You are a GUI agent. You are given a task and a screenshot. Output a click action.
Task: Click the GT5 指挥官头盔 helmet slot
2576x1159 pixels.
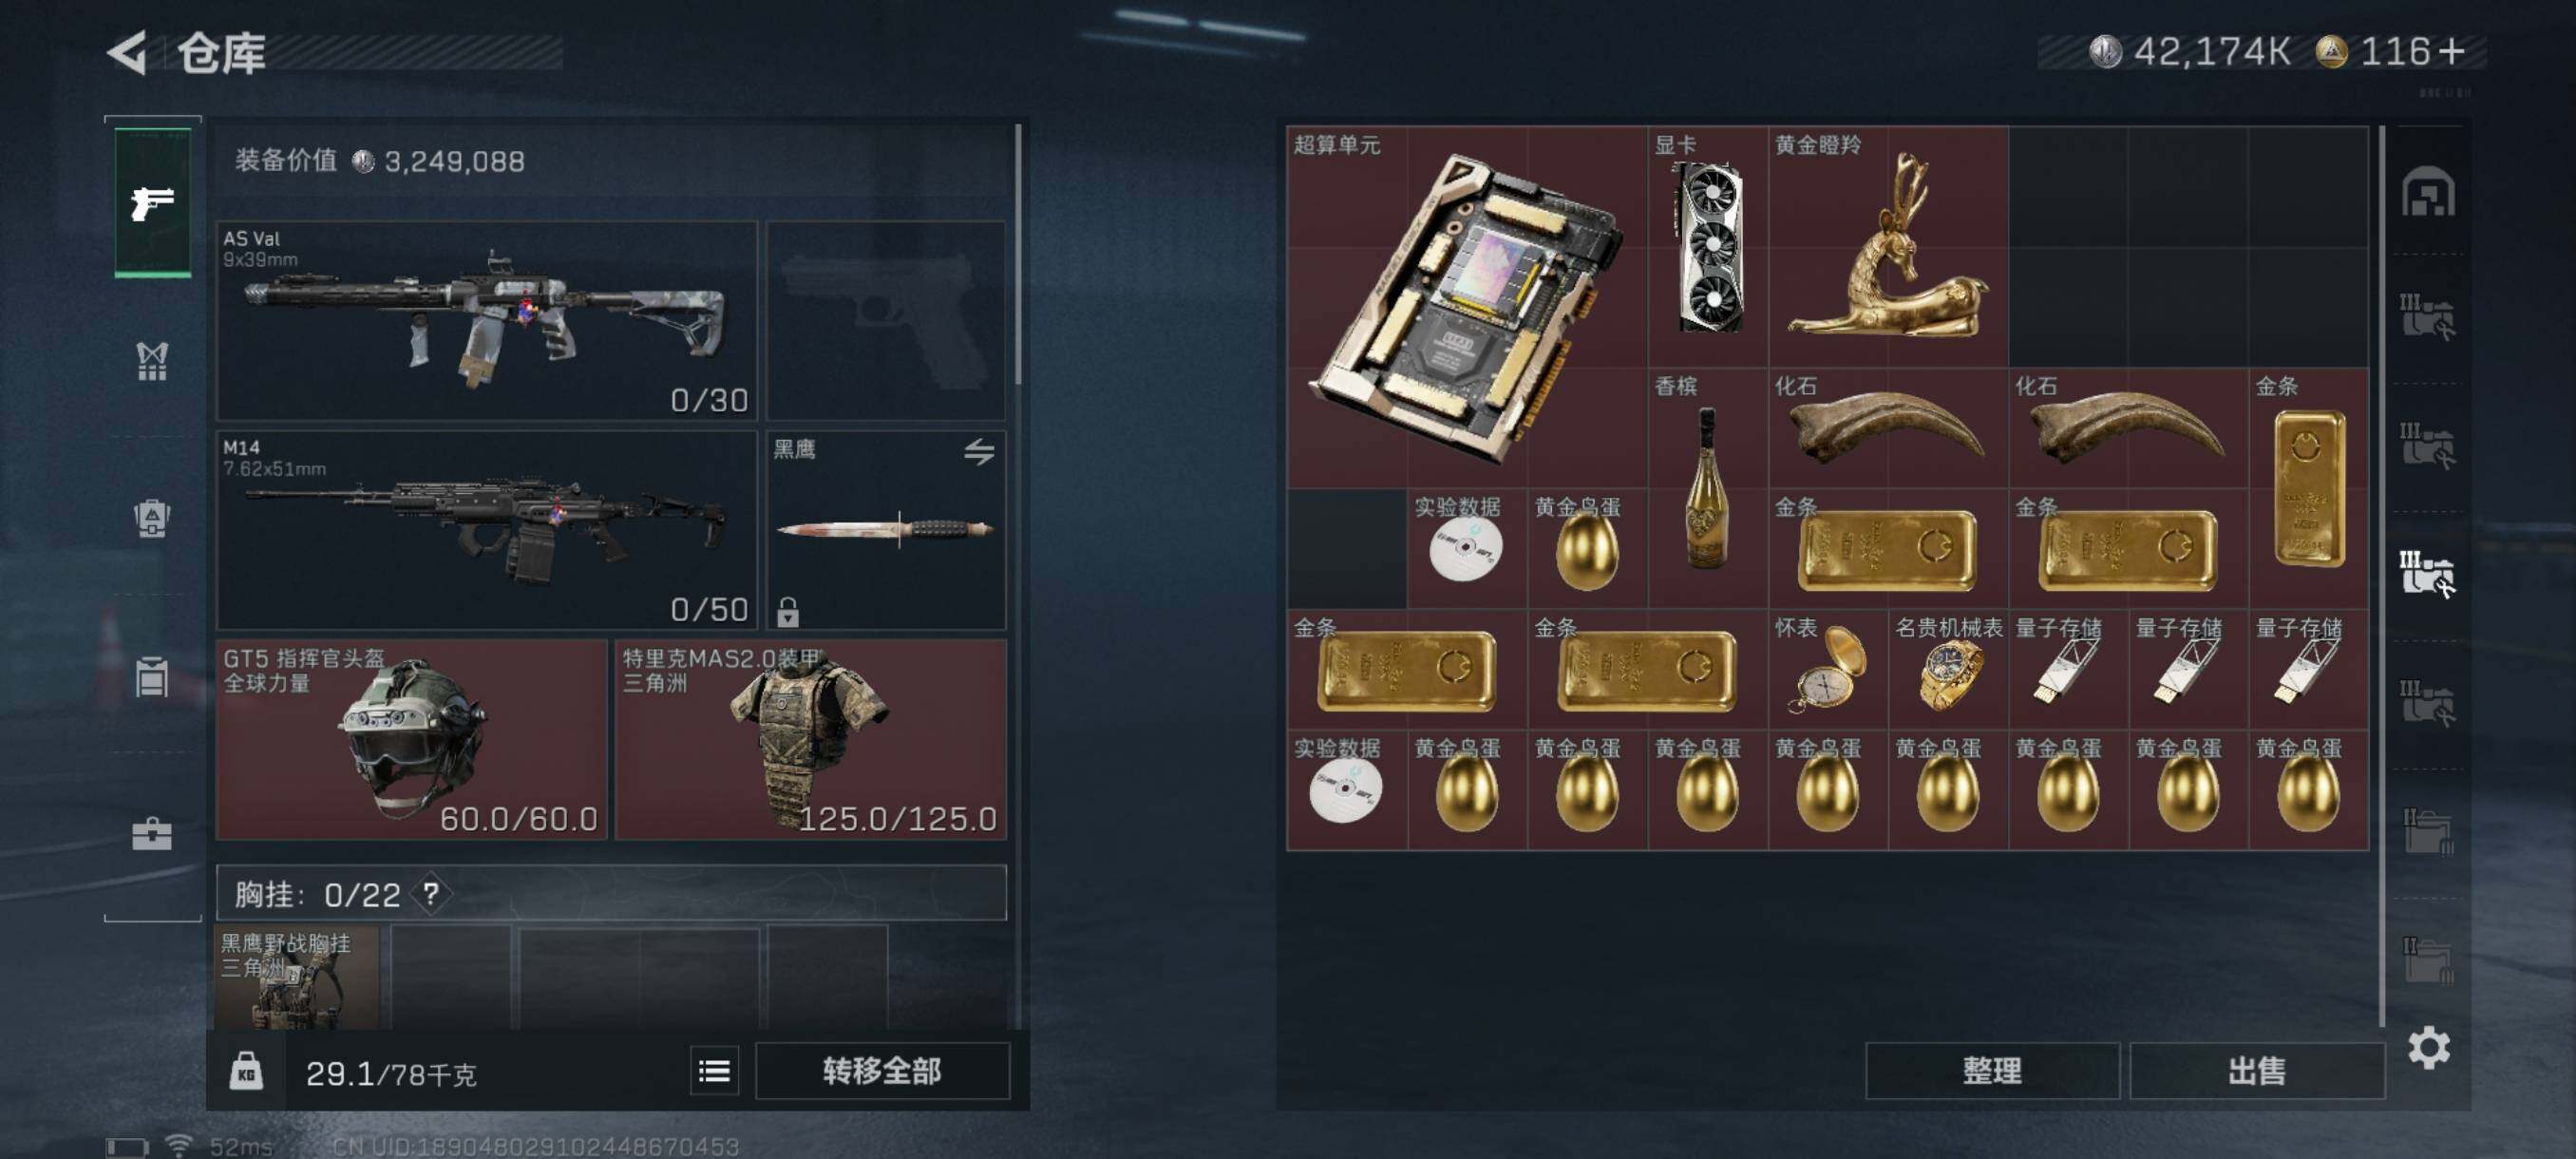pyautogui.click(x=412, y=740)
